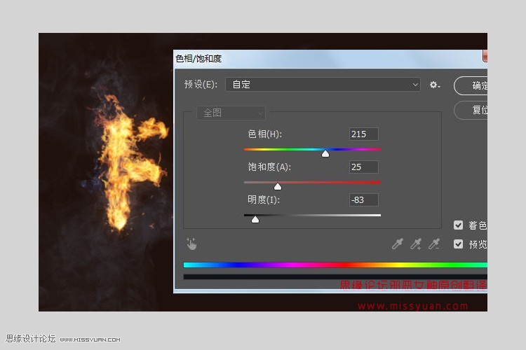Click the flaming letter F image
Viewport: 526px width, 350px height.
click(129, 162)
